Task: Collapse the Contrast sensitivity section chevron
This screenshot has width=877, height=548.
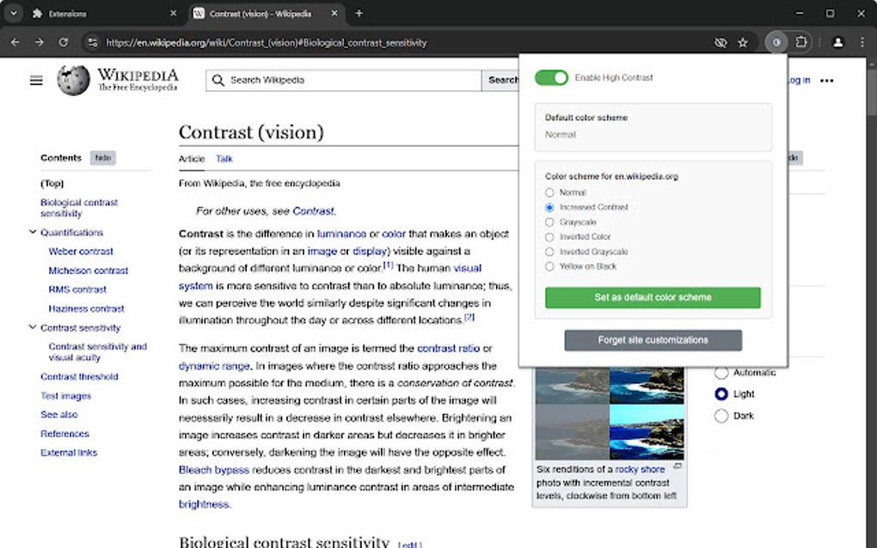Action: point(32,327)
